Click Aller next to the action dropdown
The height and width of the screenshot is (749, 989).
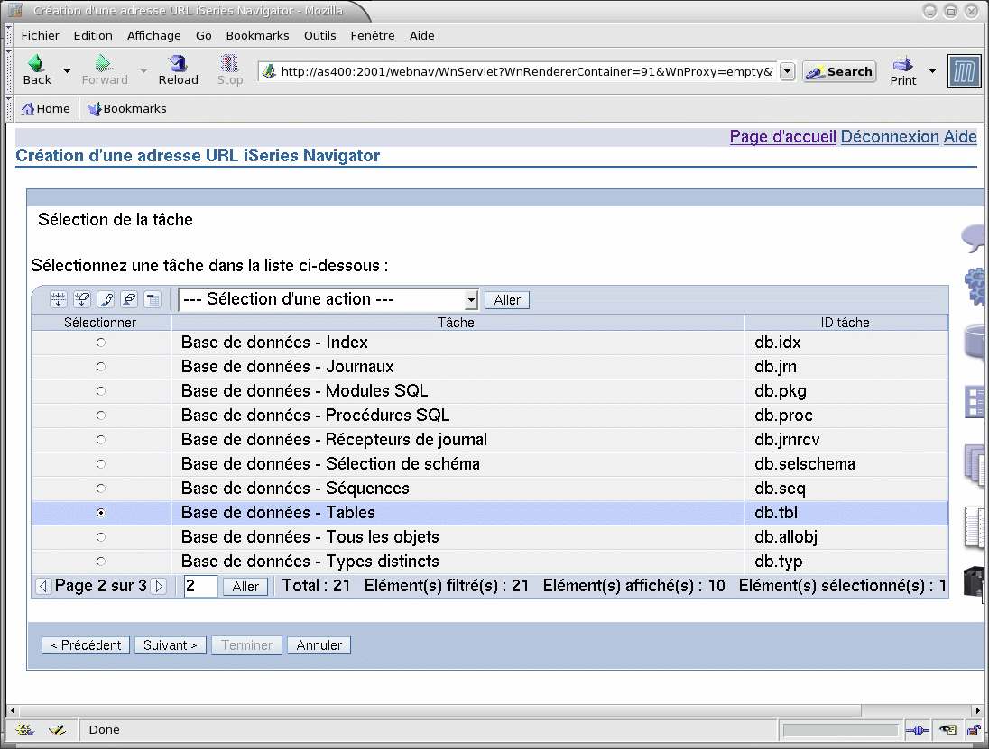(507, 300)
